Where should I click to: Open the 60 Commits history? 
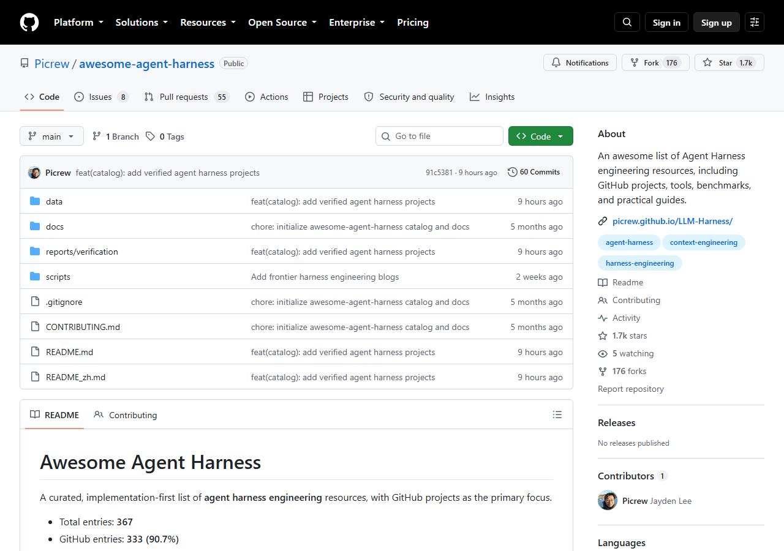[534, 172]
